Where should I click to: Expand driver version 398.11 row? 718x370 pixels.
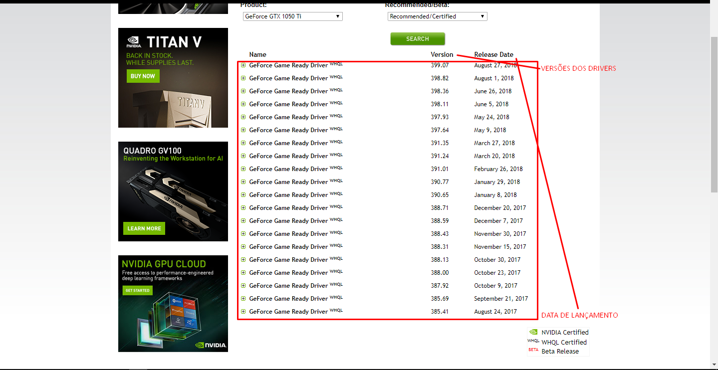coord(243,104)
